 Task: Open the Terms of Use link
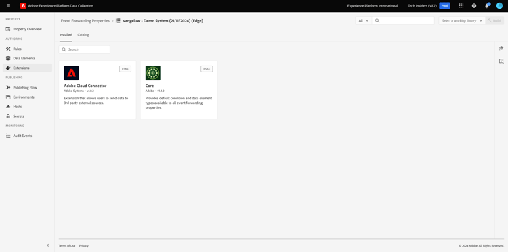[67, 245]
